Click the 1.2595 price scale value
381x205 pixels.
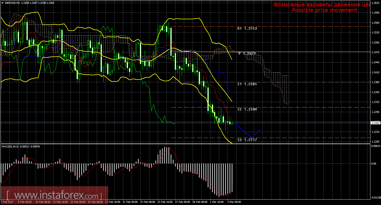coord(375,13)
